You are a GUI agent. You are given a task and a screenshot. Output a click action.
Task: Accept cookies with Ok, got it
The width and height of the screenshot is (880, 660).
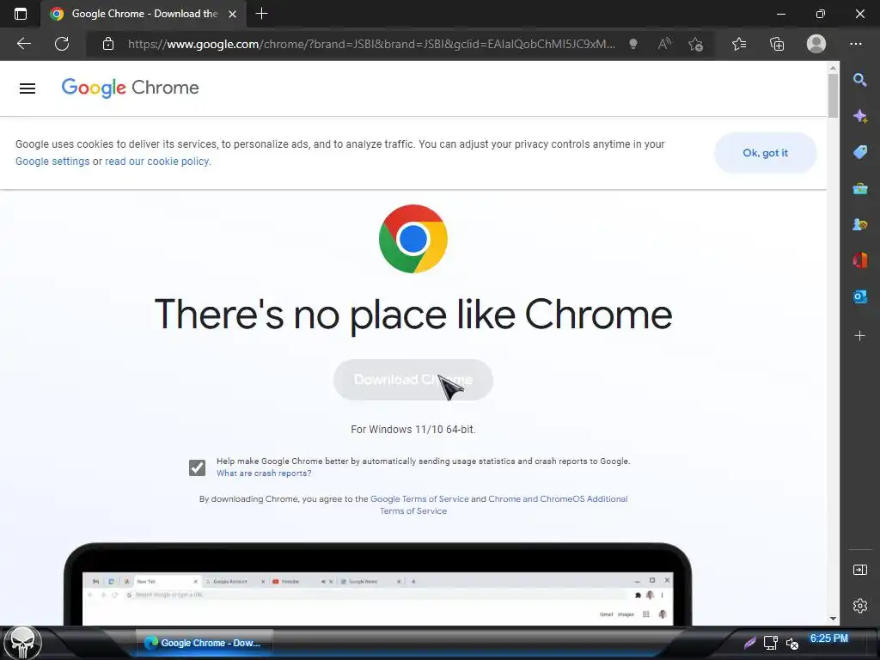coord(765,153)
